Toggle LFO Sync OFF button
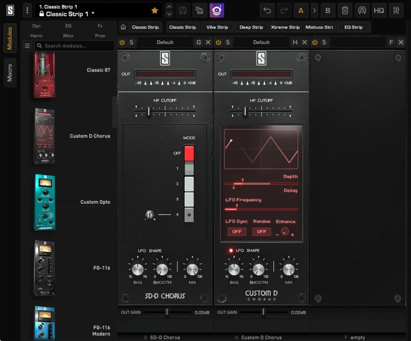Image resolution: width=411 pixels, height=341 pixels. click(237, 232)
